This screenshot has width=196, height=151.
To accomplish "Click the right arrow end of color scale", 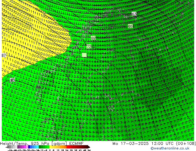I will [x=89, y=147].
